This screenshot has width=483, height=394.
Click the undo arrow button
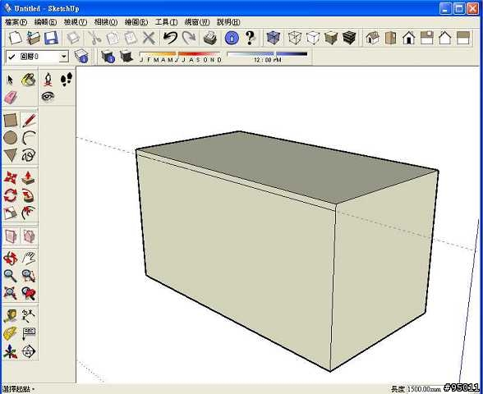(x=170, y=38)
